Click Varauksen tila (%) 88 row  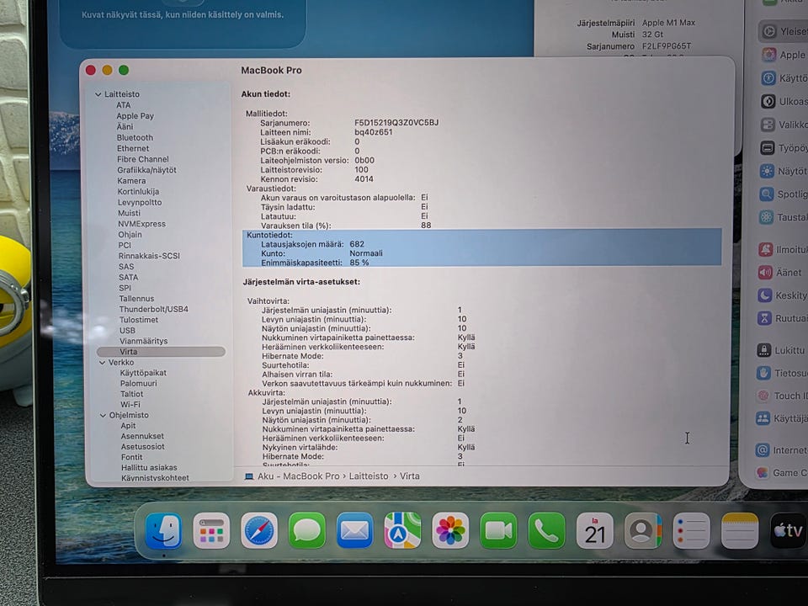pos(346,226)
